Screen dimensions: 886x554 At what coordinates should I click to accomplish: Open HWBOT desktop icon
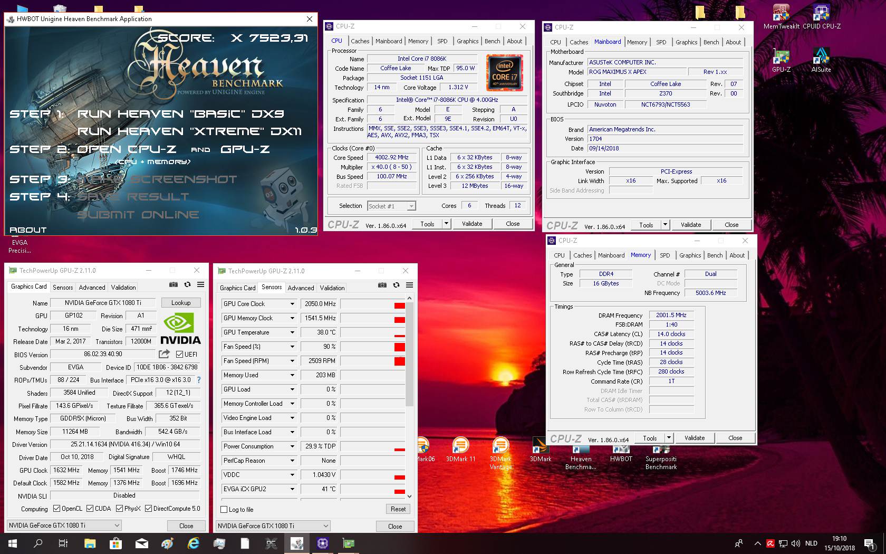[x=621, y=453]
